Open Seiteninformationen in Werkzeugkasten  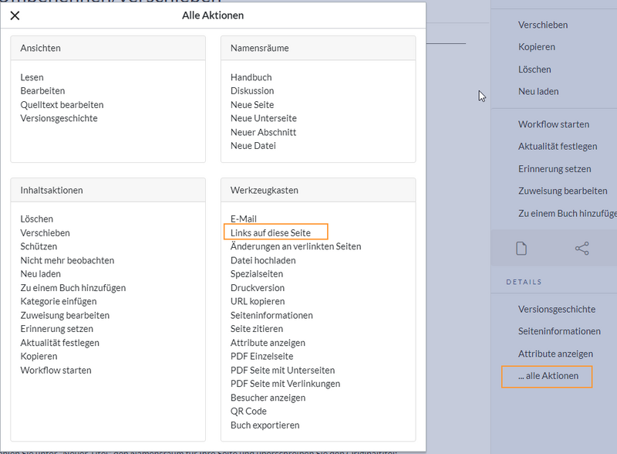[271, 315]
